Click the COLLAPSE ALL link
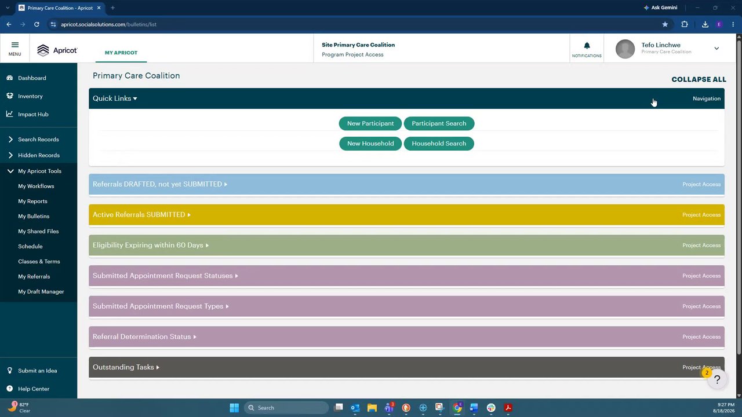742x417 pixels. [x=699, y=79]
